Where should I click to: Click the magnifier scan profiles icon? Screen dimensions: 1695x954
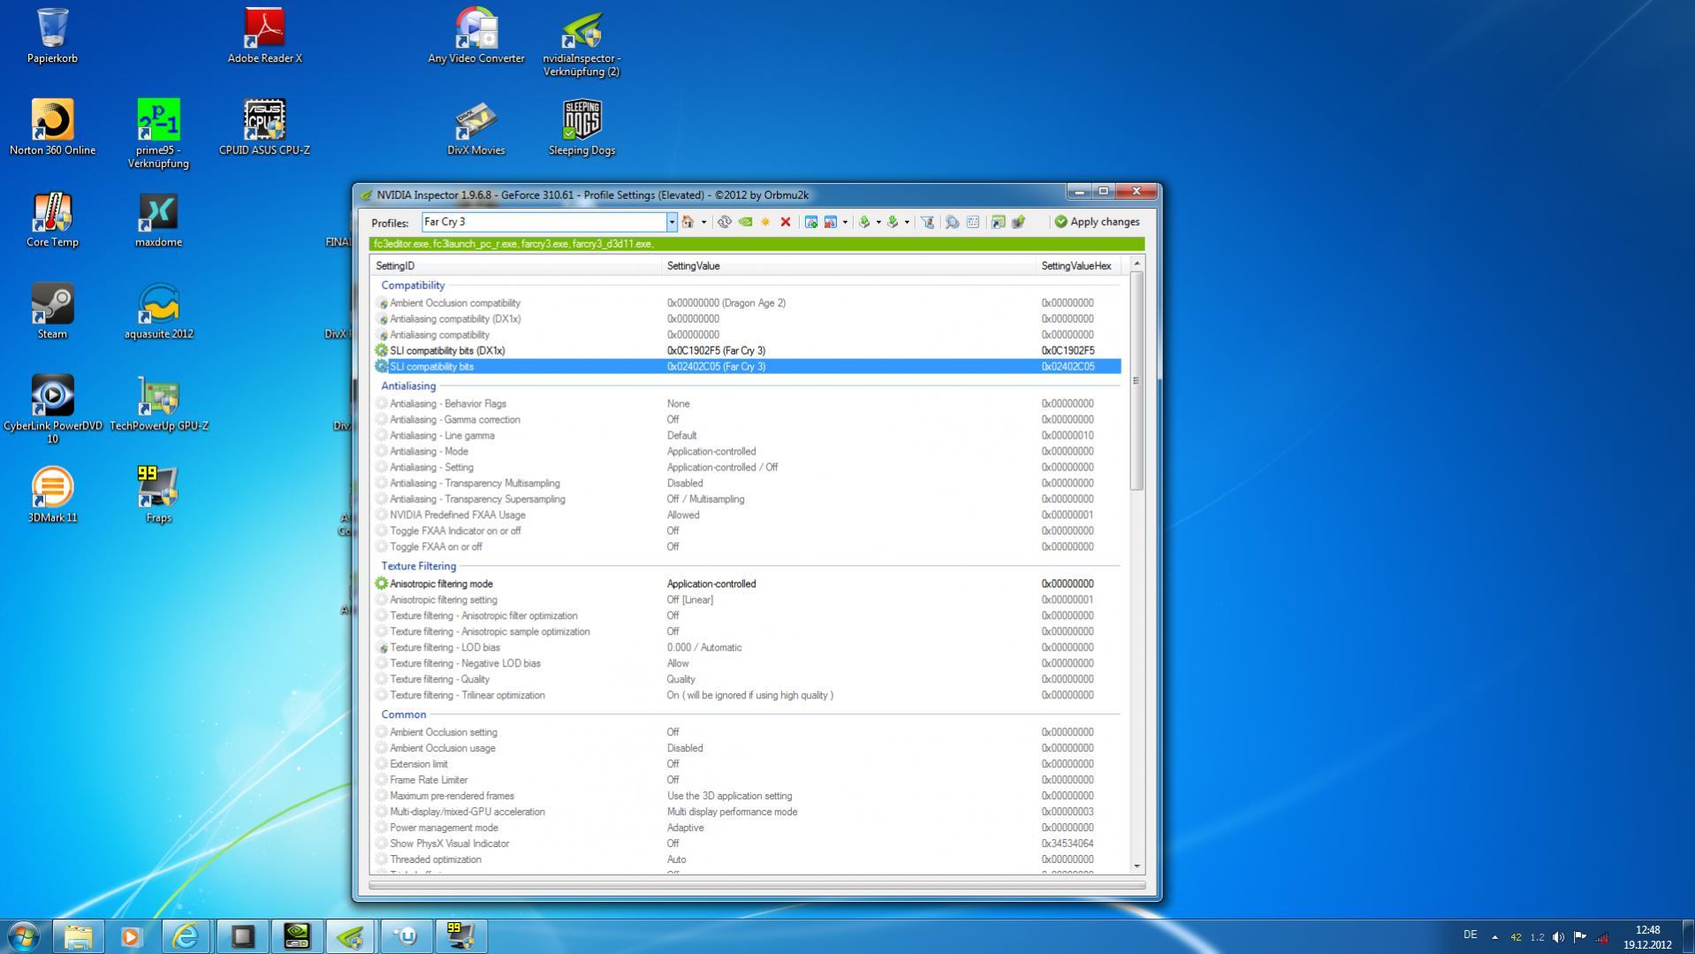click(952, 222)
